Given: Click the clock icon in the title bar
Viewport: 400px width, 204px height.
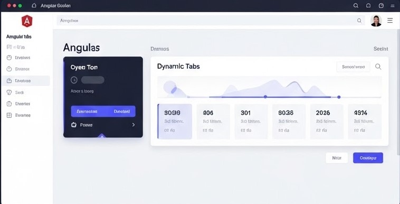Looking at the screenshot, I should pyautogui.click(x=381, y=6).
